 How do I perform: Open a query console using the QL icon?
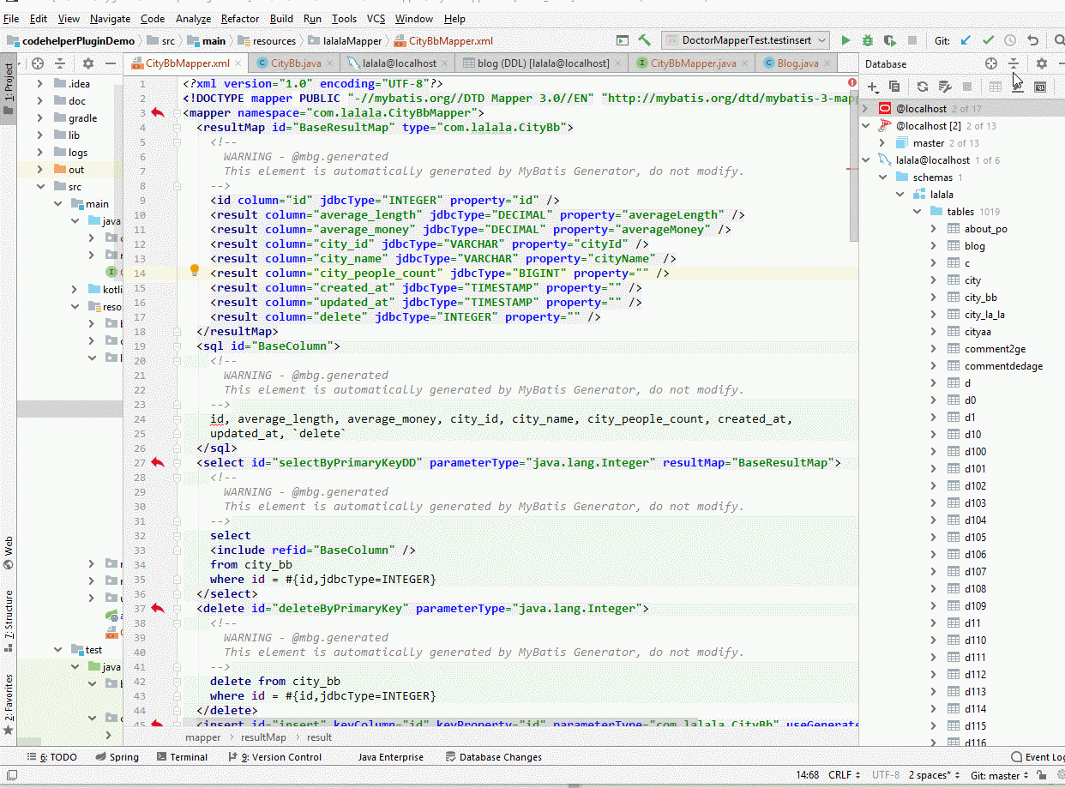[x=1040, y=86]
